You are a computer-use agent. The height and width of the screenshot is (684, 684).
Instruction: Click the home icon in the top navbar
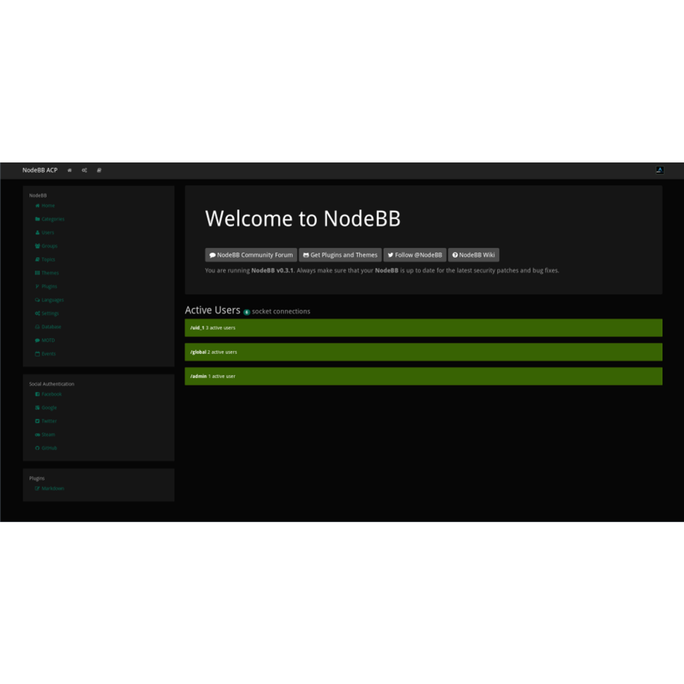coord(69,170)
